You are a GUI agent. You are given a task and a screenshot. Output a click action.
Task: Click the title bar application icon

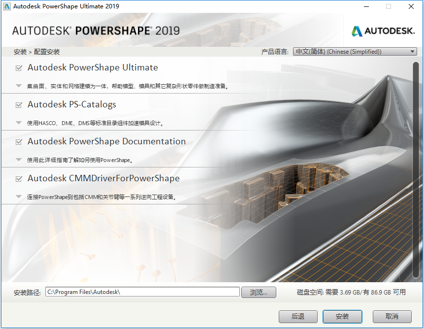pos(7,6)
